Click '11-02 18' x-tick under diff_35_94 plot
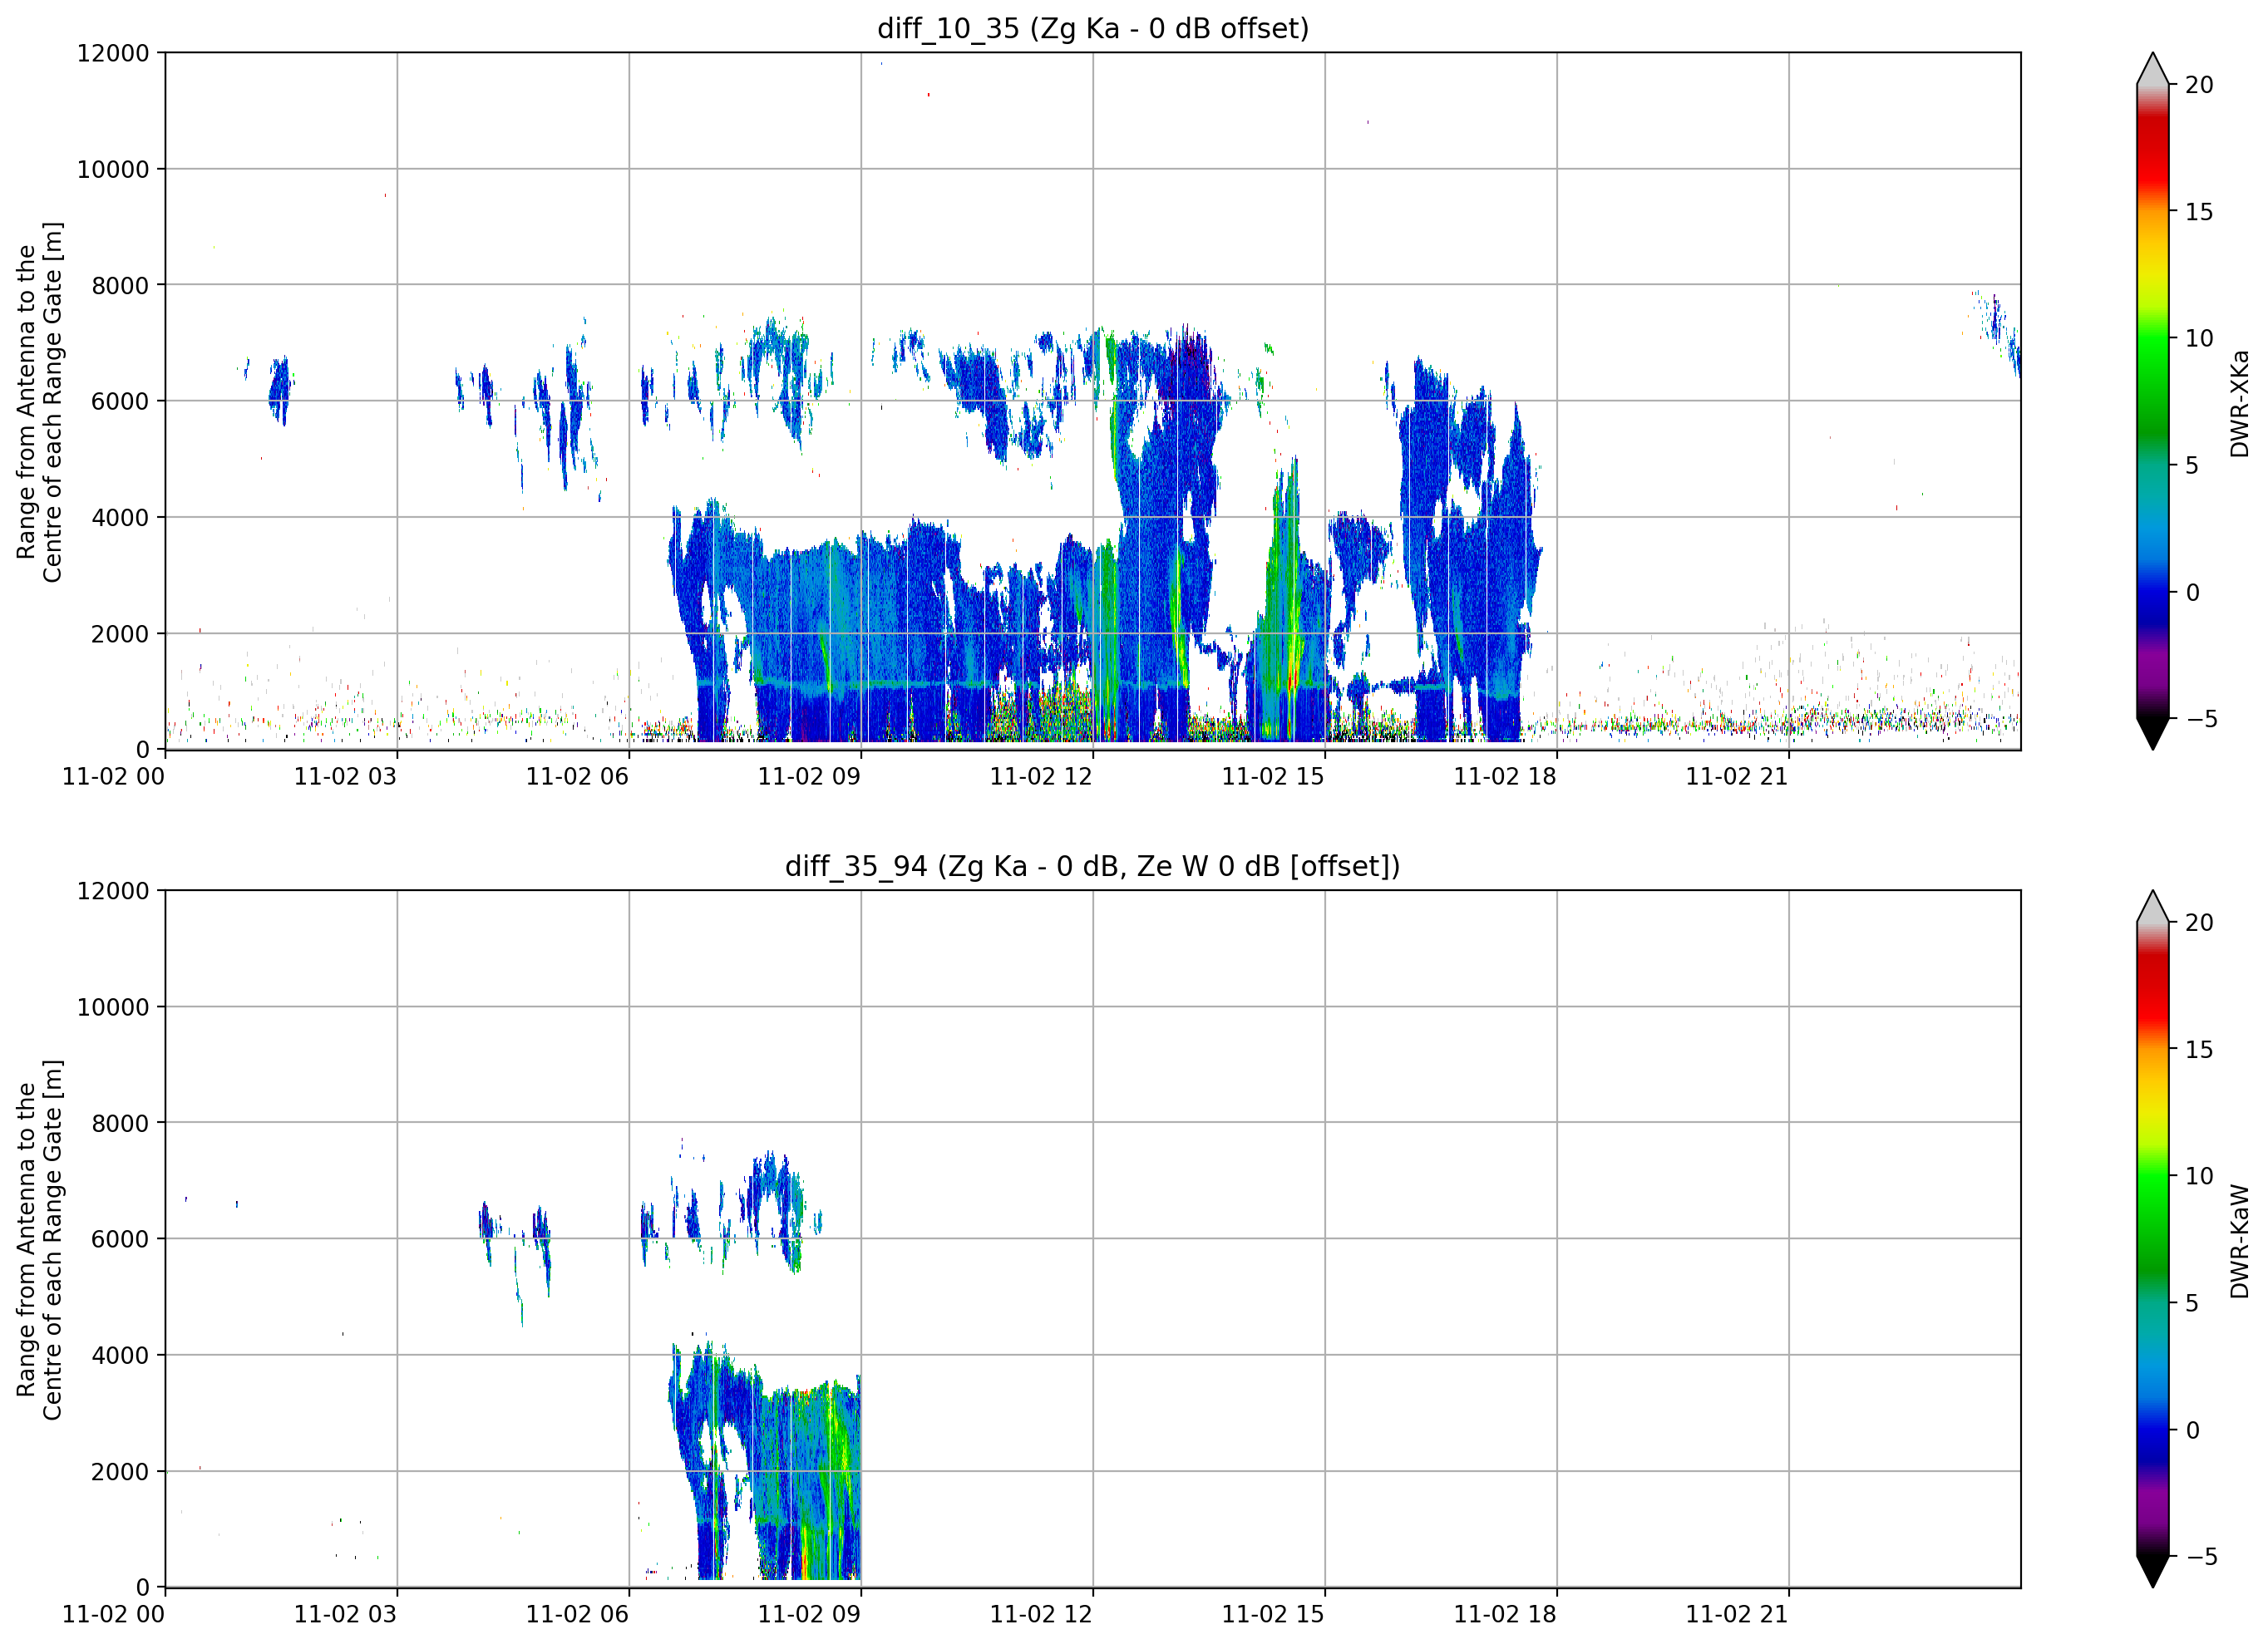The image size is (2268, 1644). pyautogui.click(x=1505, y=1615)
